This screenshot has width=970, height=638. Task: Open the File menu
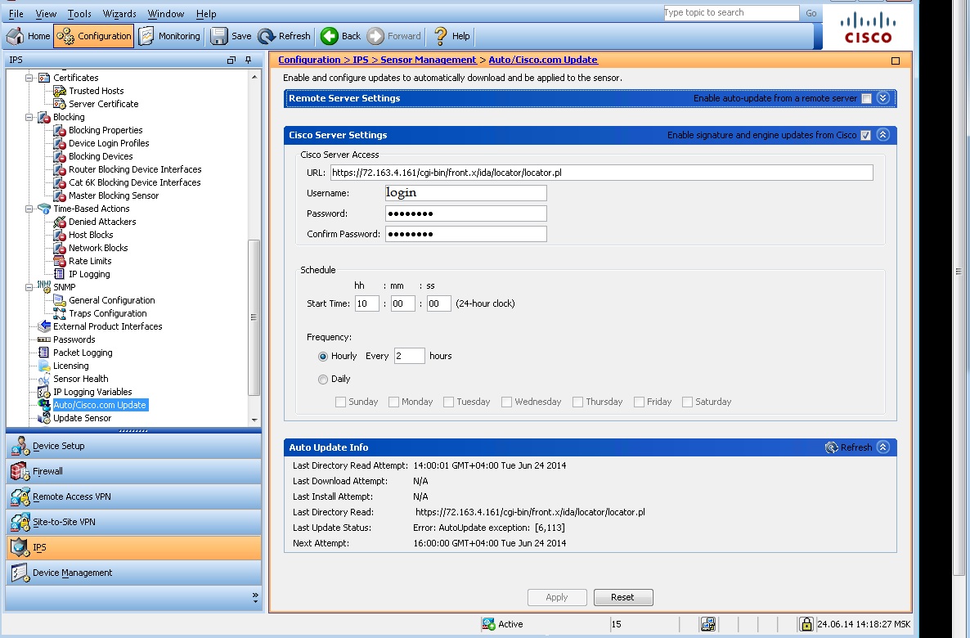point(16,14)
